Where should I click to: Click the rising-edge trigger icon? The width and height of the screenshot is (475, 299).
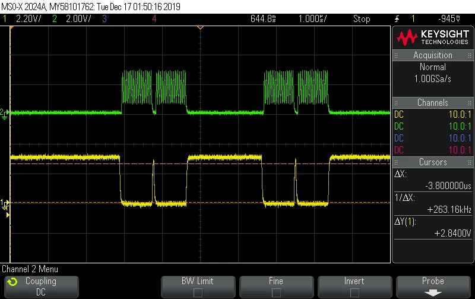click(x=397, y=19)
